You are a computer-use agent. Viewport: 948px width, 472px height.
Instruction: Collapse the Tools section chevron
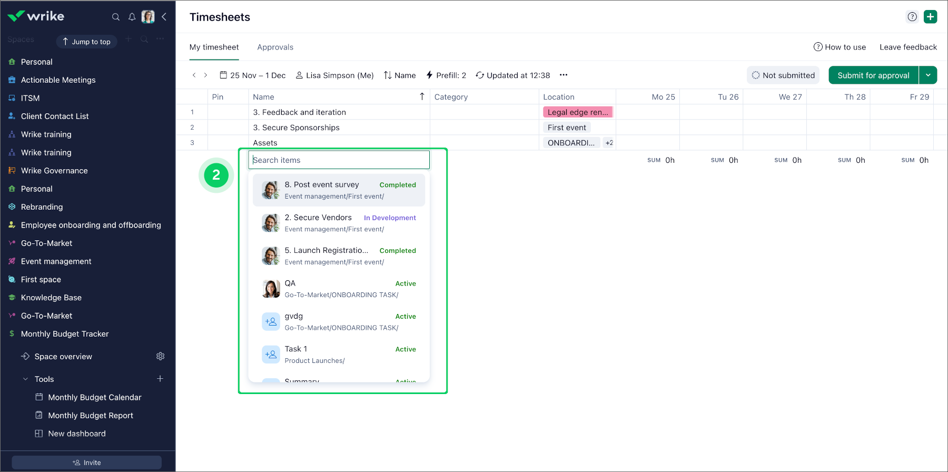[25, 379]
